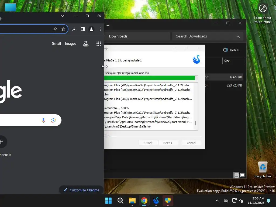Viewport: 276px width, 207px height.
Task: Add shortcut plus button on Google page
Action: (1, 142)
